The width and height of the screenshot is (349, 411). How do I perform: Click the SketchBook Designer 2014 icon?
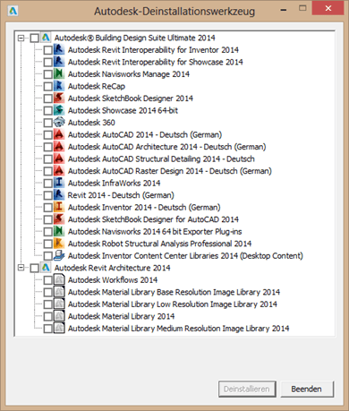coord(59,98)
